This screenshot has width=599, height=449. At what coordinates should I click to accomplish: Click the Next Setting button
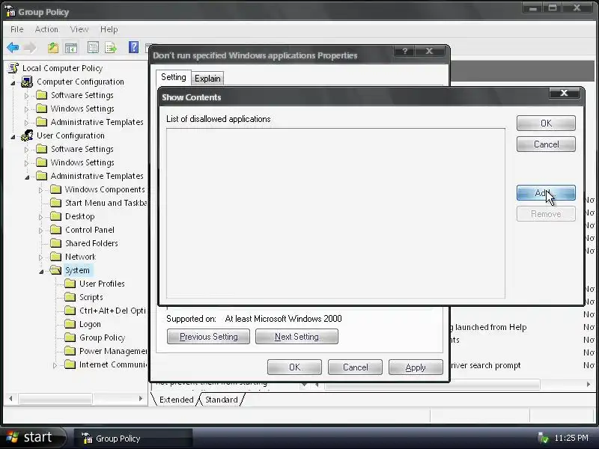297,336
